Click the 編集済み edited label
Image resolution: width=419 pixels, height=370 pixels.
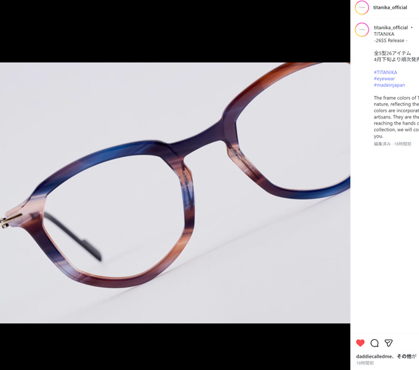pyautogui.click(x=382, y=144)
